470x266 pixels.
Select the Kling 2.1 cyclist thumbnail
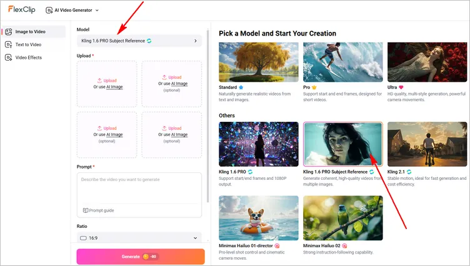[x=427, y=144]
